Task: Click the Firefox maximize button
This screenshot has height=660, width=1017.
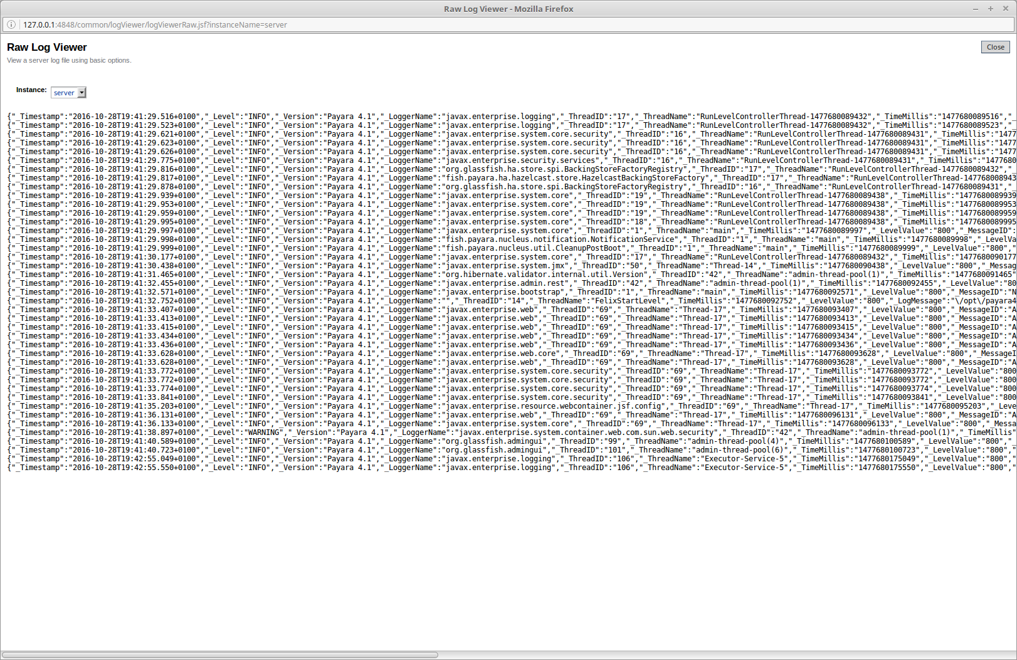Action: [989, 9]
